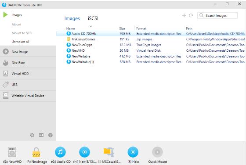Sort by the Path column header
Image resolution: width=246 pixels, height=165 pixels.
tap(189, 29)
